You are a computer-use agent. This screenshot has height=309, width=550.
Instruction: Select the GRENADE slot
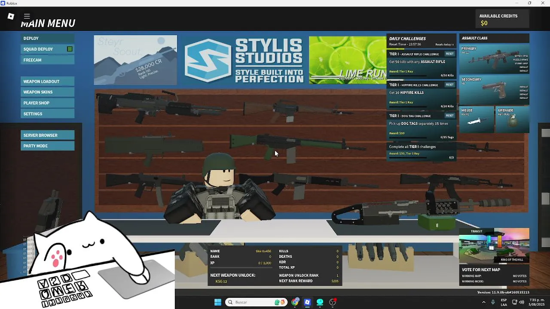513,119
